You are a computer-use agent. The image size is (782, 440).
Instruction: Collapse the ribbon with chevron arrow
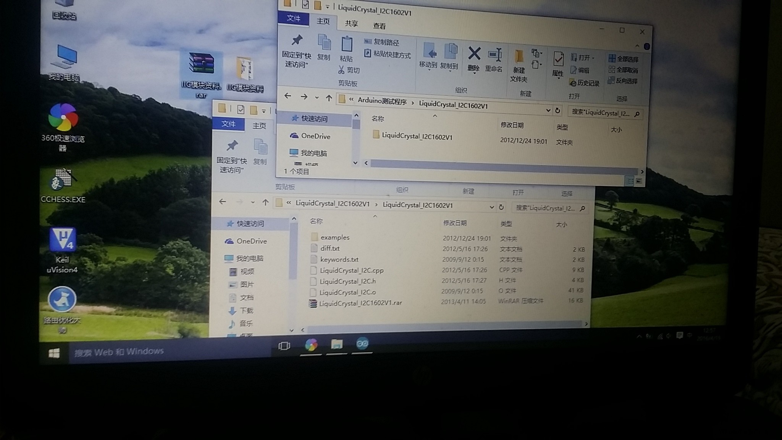[637, 46]
